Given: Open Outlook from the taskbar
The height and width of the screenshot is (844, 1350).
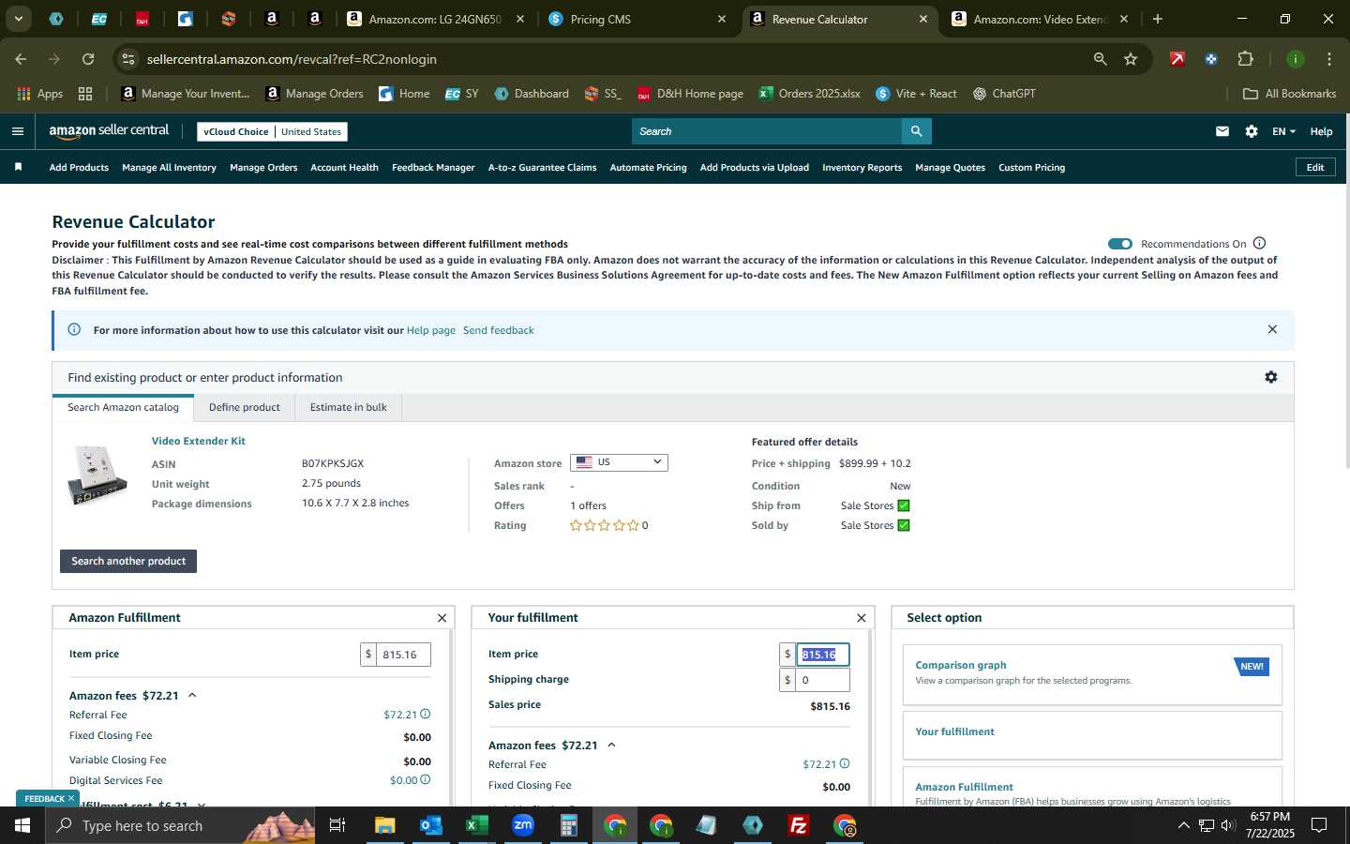Looking at the screenshot, I should pos(430,825).
